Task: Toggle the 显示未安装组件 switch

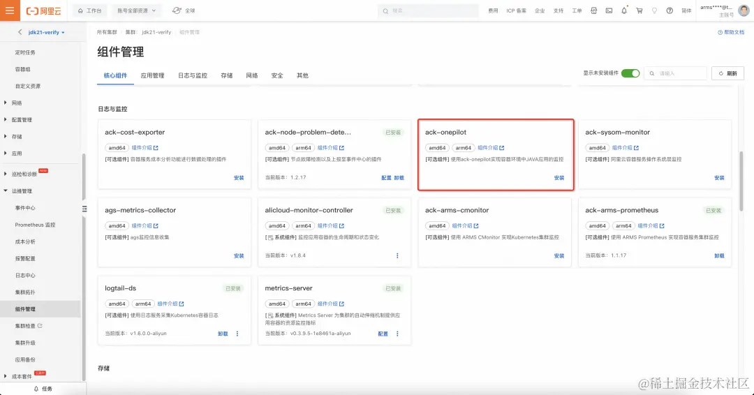Action: click(630, 73)
